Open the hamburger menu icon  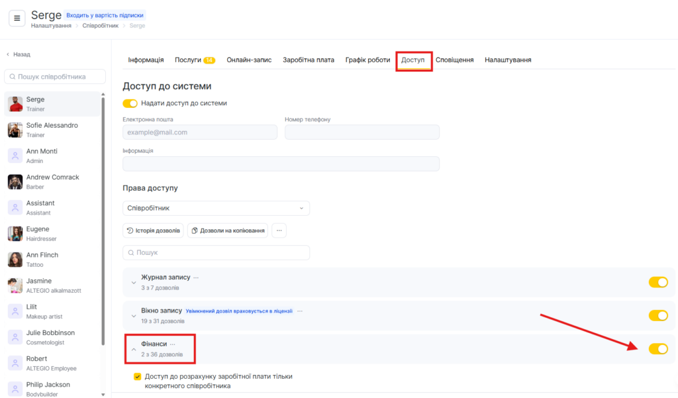[17, 18]
